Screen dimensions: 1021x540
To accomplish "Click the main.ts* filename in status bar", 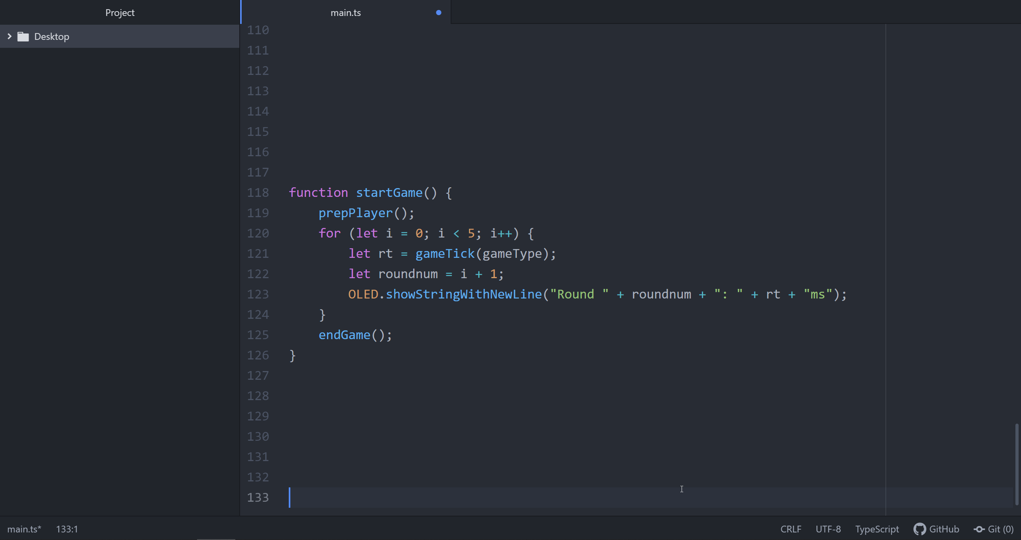I will point(24,529).
